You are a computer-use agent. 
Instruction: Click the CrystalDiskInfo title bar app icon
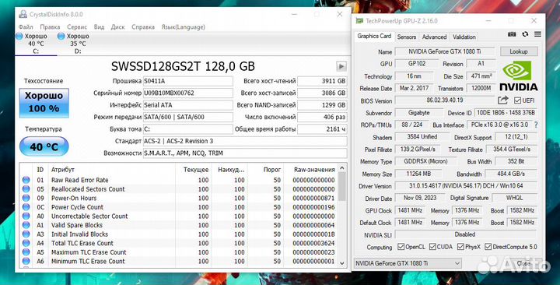tap(23, 14)
